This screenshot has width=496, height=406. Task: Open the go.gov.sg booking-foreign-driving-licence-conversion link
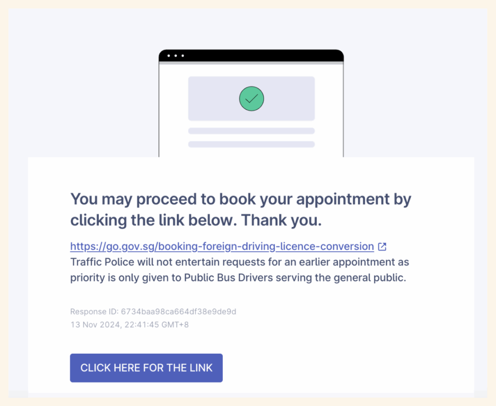[222, 247]
